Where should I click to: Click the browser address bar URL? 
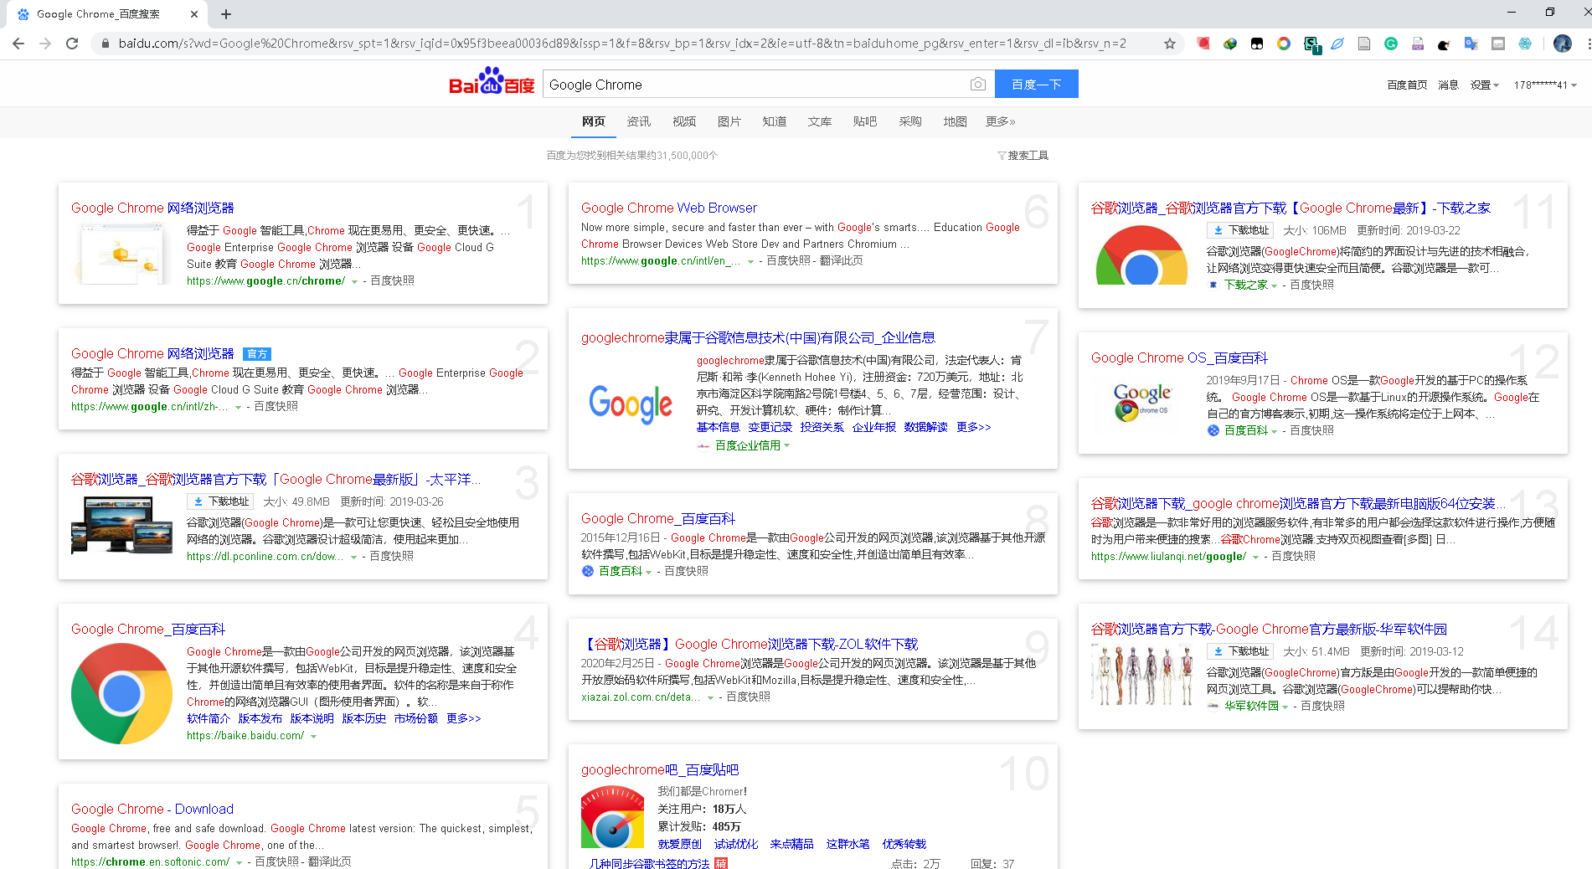pyautogui.click(x=622, y=44)
